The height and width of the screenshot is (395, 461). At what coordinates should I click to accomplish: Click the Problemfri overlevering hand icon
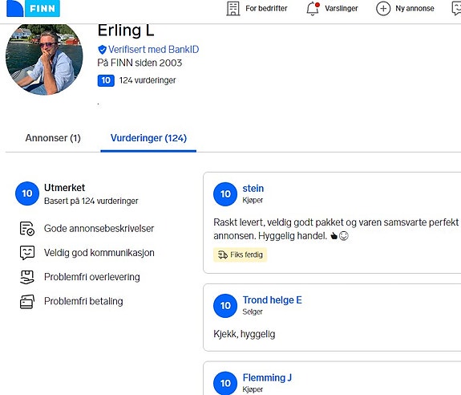27,277
